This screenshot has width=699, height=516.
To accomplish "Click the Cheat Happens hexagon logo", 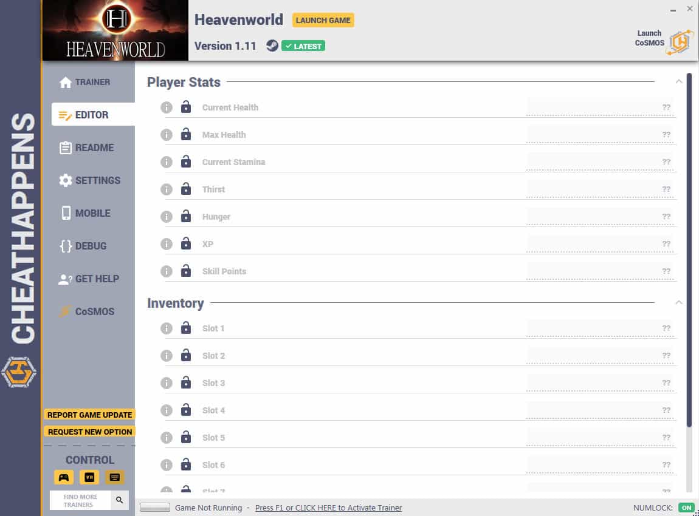I will coord(18,372).
